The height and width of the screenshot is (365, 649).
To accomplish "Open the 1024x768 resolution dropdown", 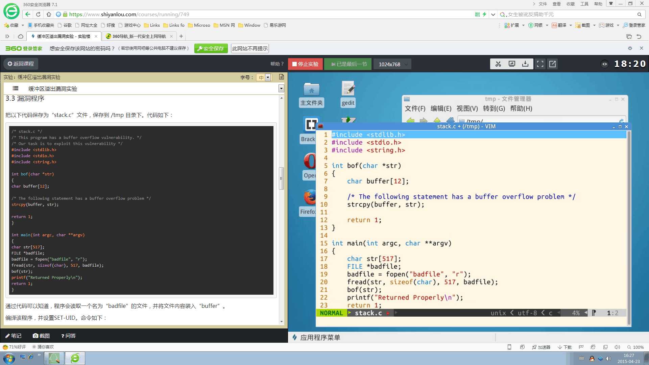I will [392, 64].
